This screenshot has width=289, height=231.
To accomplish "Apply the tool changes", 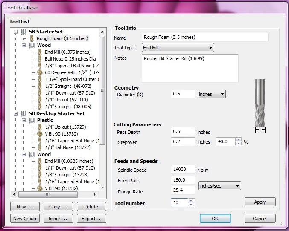I will 260,202.
